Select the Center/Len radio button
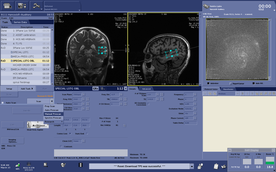This screenshot has height=172, width=276. pyautogui.click(x=70, y=133)
